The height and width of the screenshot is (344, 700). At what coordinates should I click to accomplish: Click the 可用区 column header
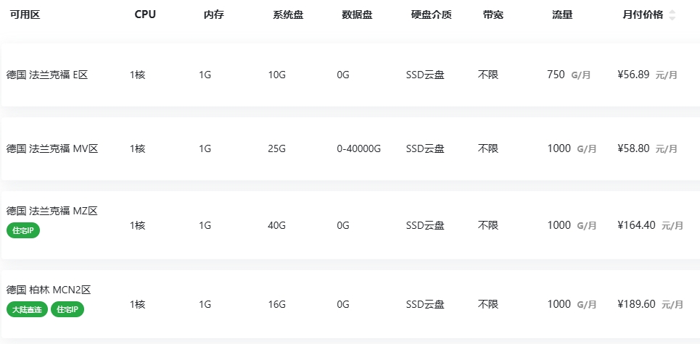tap(25, 15)
